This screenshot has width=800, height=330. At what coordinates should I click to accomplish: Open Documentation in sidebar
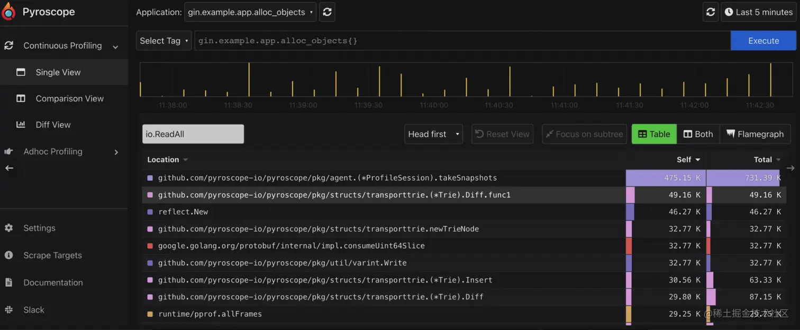point(64,282)
